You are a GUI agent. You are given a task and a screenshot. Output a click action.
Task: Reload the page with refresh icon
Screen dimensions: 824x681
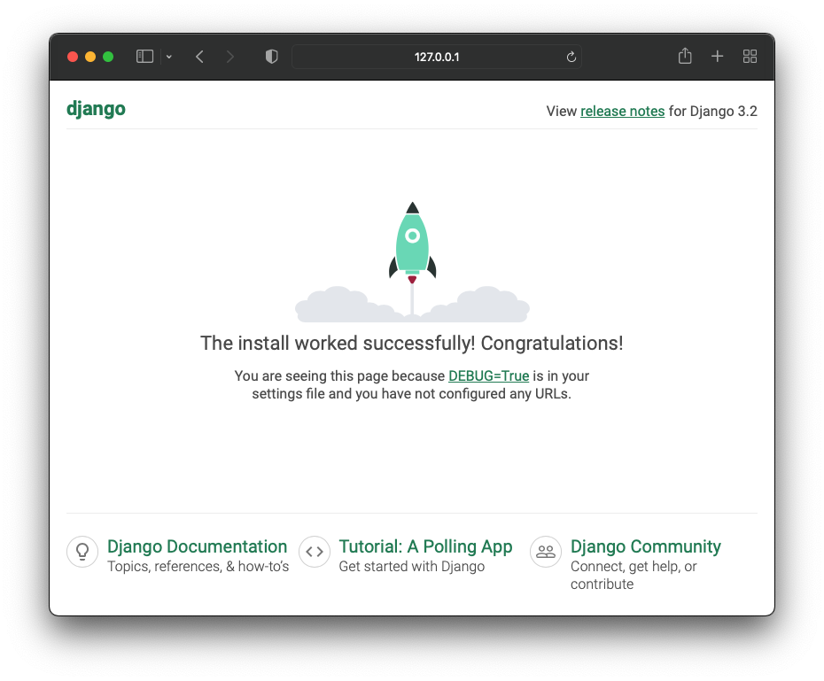(x=571, y=57)
